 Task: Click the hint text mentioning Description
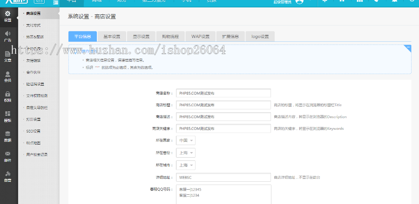click(x=310, y=117)
